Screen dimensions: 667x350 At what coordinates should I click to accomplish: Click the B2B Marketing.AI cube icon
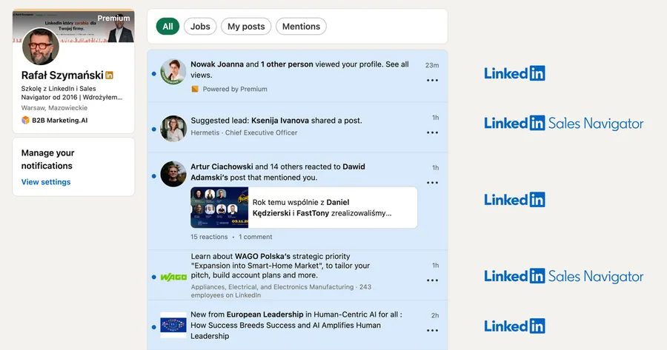click(25, 120)
